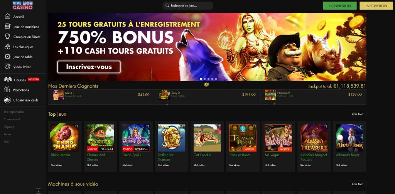Toggle favorite star on Alkemor's Tower
Screen dimensions: 395x194
click(x=361, y=126)
